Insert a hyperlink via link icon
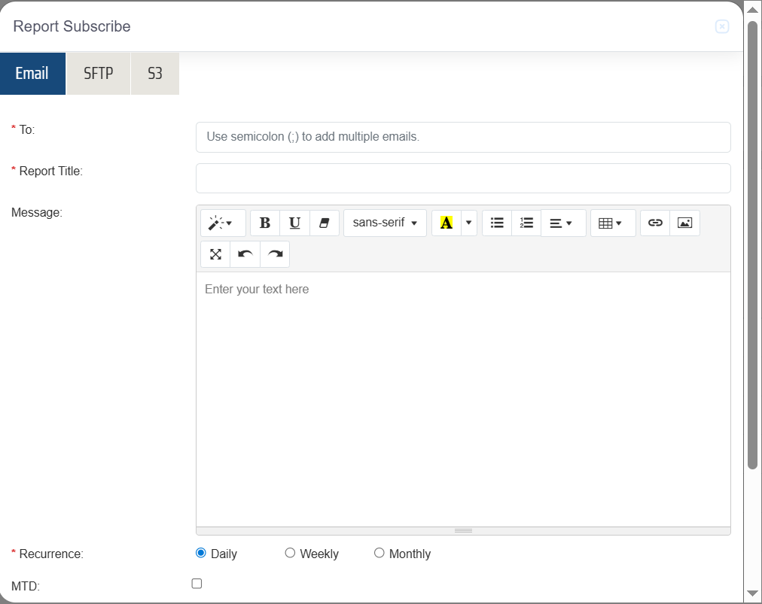Screen dimensions: 762x604 [655, 223]
